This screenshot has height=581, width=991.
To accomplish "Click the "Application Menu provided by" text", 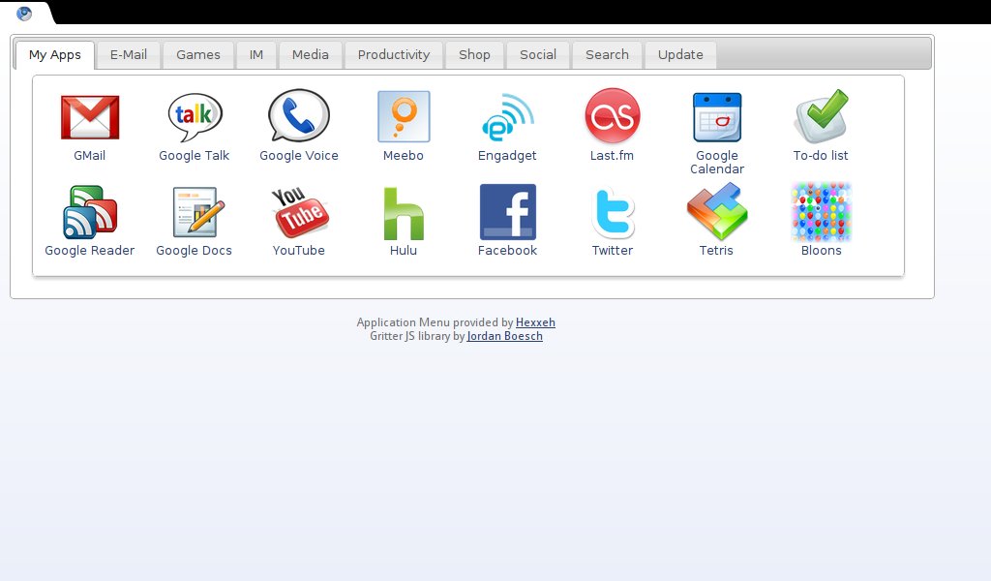I will point(435,322).
